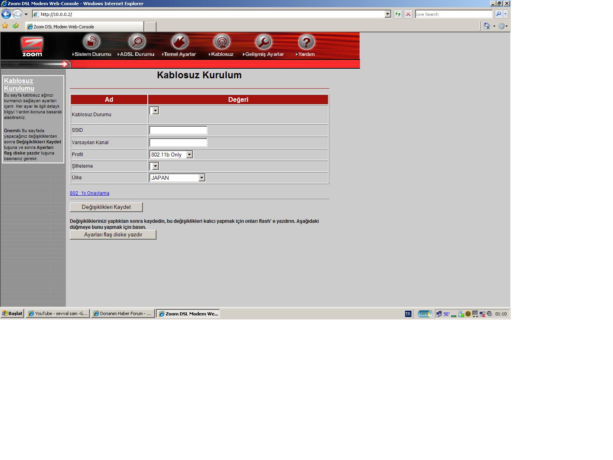The image size is (613, 460).
Task: Switch to Zoom DSL Modem Web-Console tab
Action: click(x=84, y=27)
